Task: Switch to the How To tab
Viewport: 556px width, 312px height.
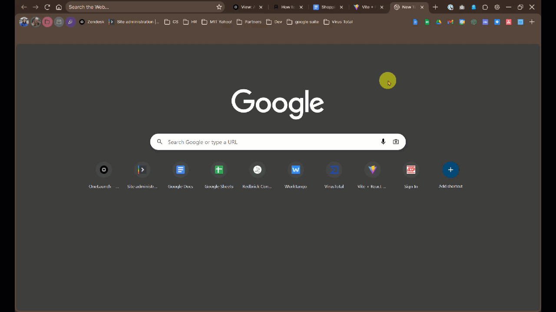Action: pyautogui.click(x=288, y=7)
